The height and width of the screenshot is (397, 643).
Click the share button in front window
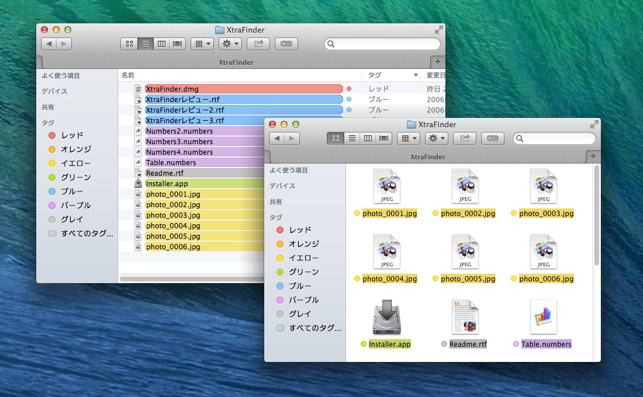[465, 138]
